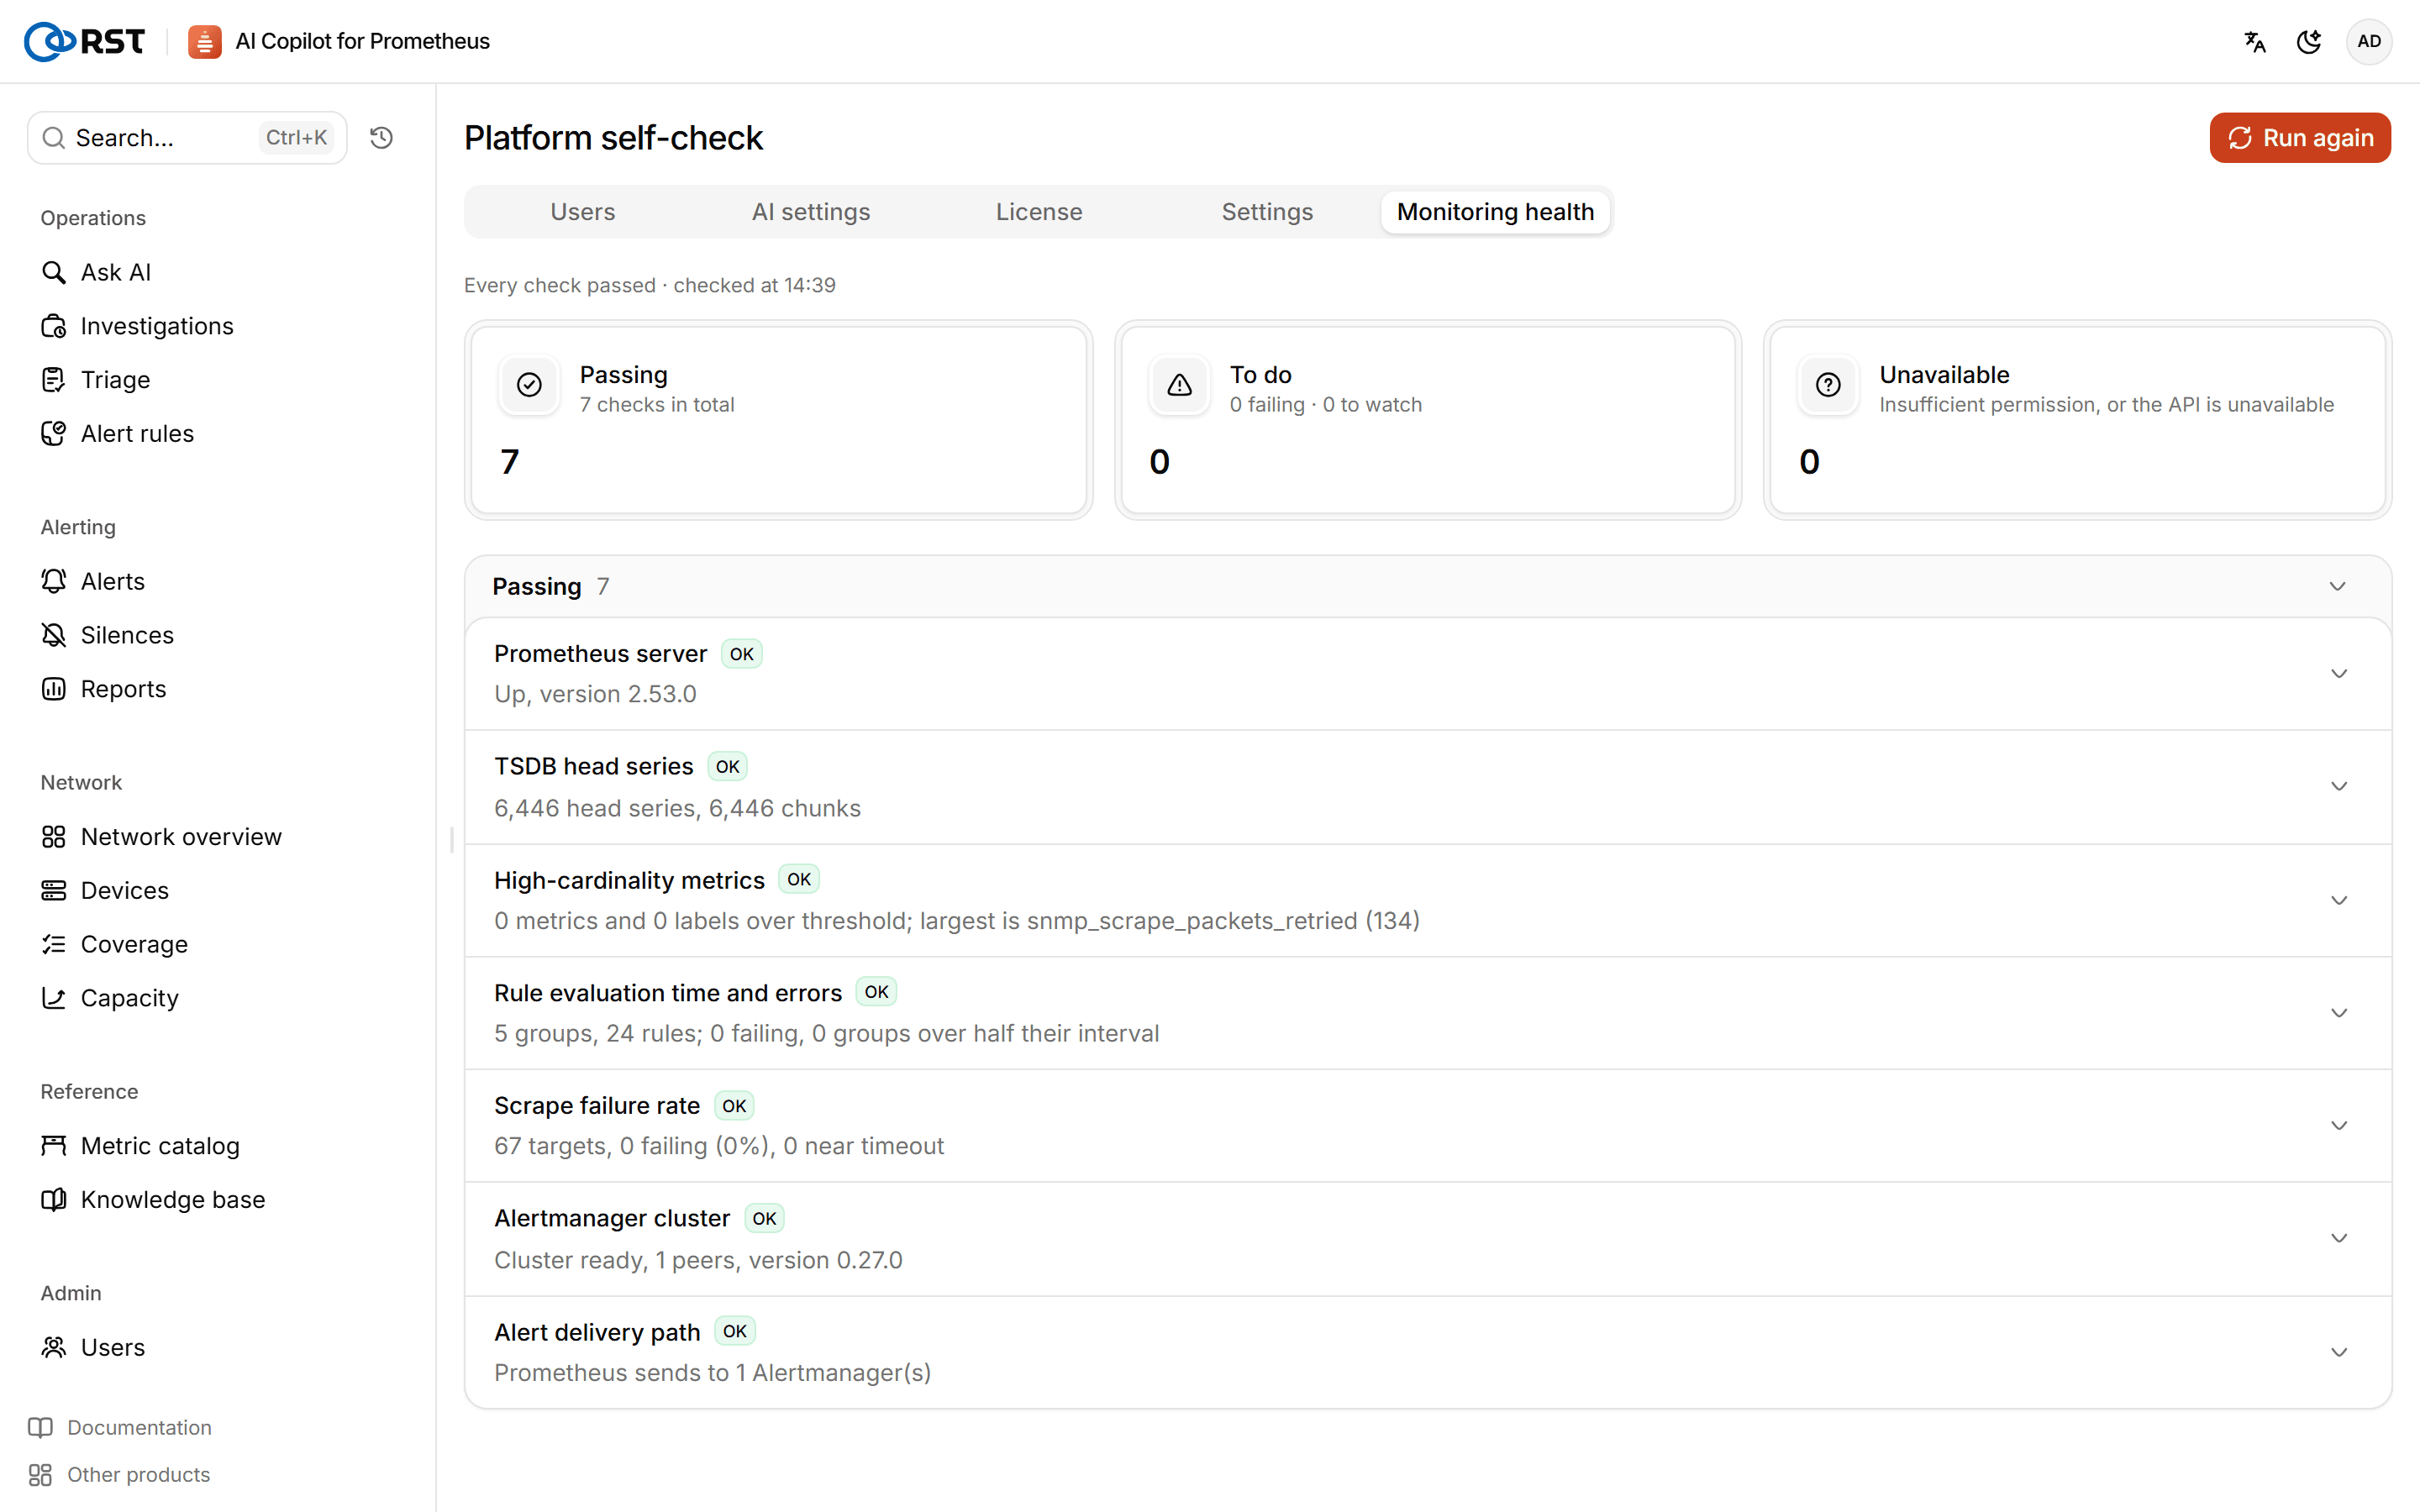The height and width of the screenshot is (1512, 2420).
Task: Expand Rule evaluation time and errors
Action: [x=1428, y=1013]
